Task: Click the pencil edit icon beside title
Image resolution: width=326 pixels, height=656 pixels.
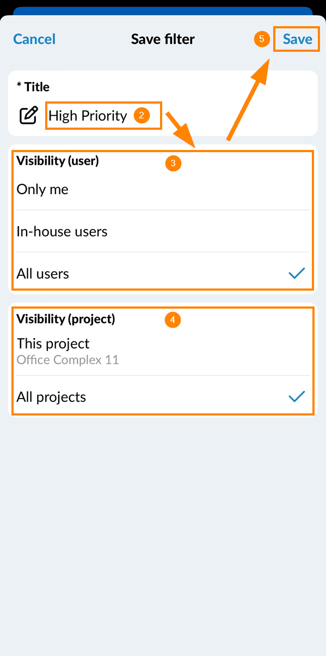Action: [29, 116]
